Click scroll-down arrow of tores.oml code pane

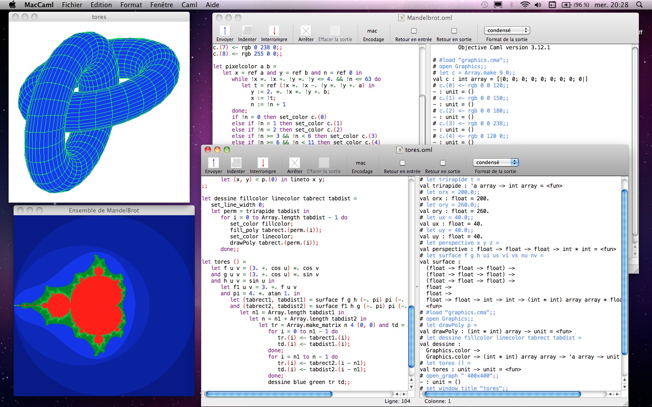(x=412, y=387)
